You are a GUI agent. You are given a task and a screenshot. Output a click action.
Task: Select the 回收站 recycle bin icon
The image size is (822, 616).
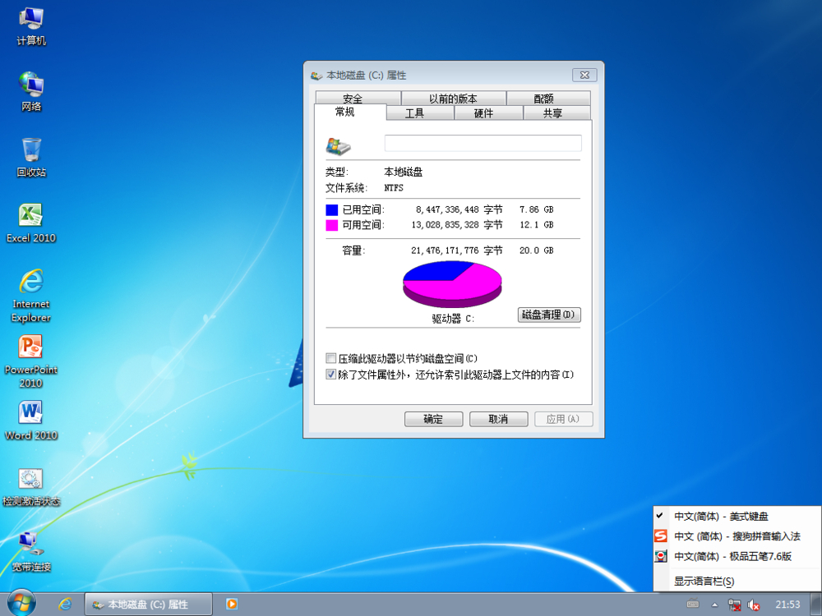[31, 157]
